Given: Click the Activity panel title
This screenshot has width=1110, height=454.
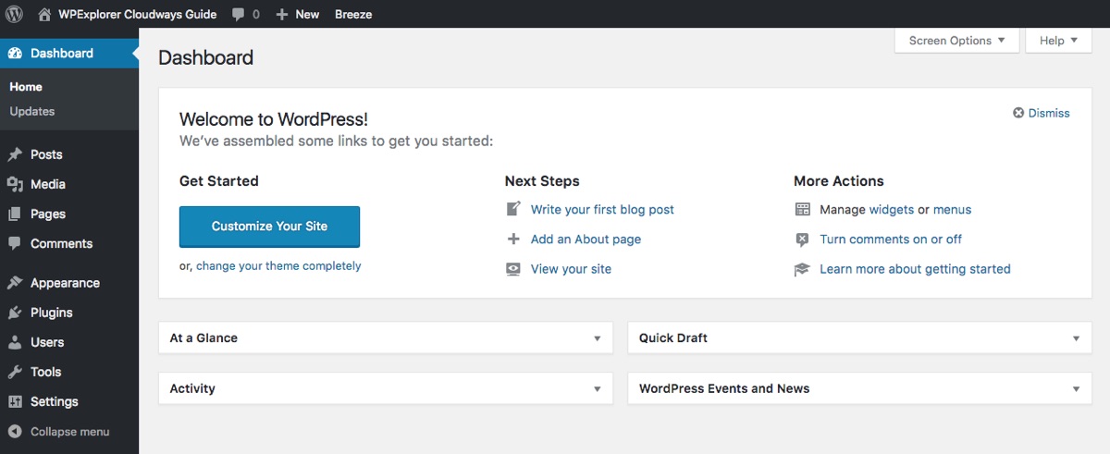Looking at the screenshot, I should pos(192,389).
